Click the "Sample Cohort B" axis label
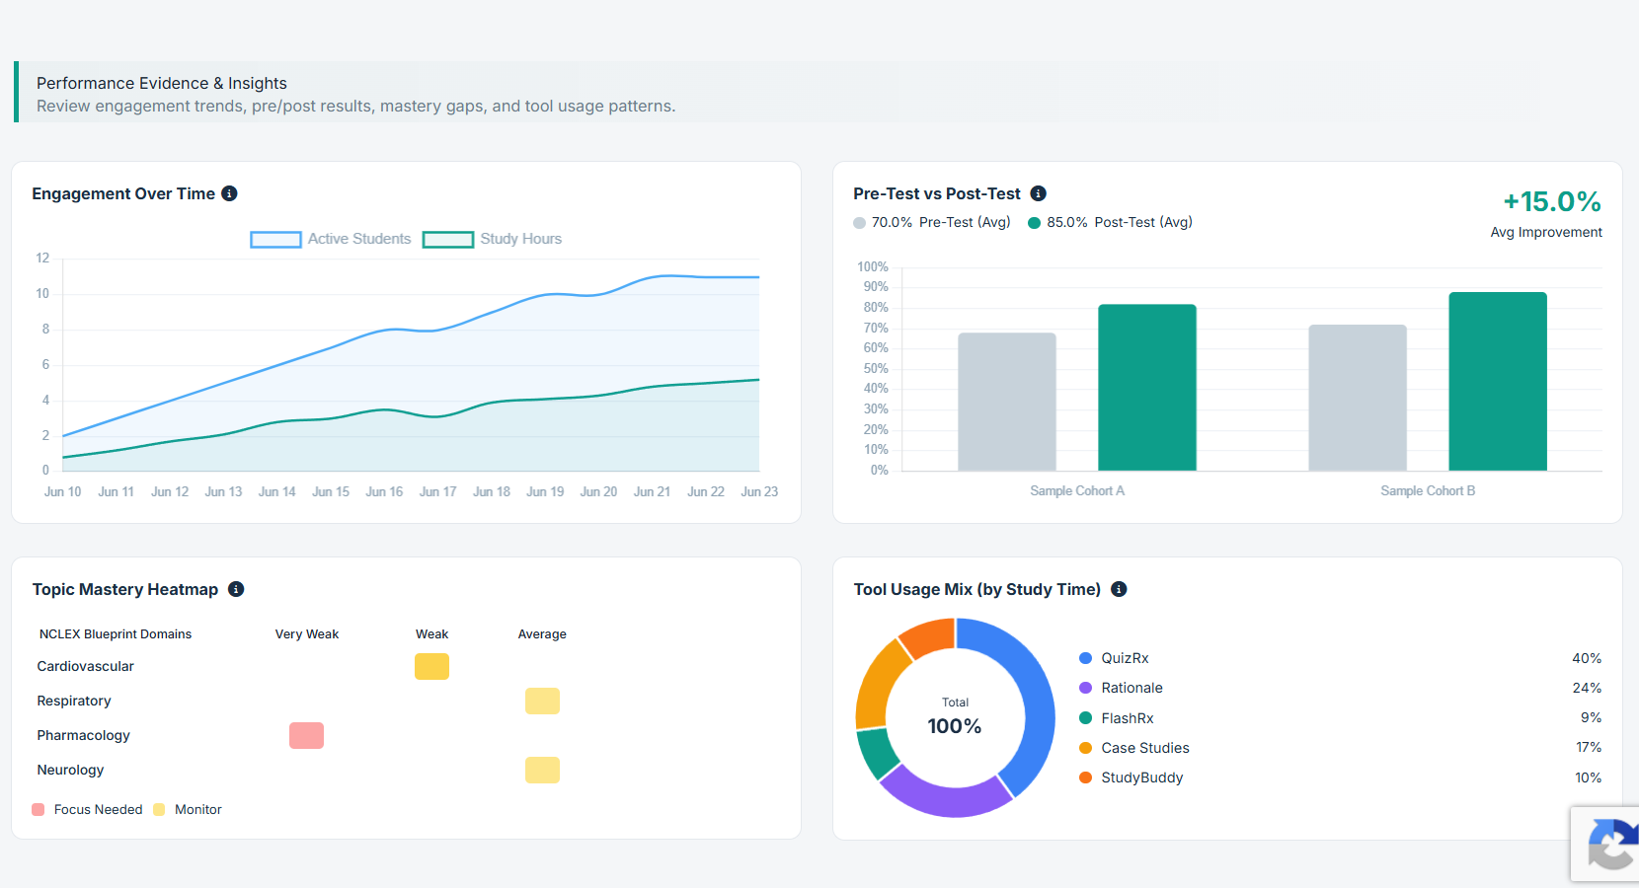 click(x=1428, y=491)
